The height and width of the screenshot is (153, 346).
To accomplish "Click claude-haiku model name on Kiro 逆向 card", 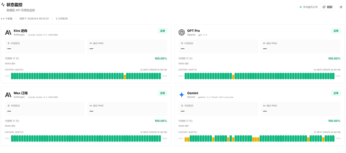I will [43, 35].
